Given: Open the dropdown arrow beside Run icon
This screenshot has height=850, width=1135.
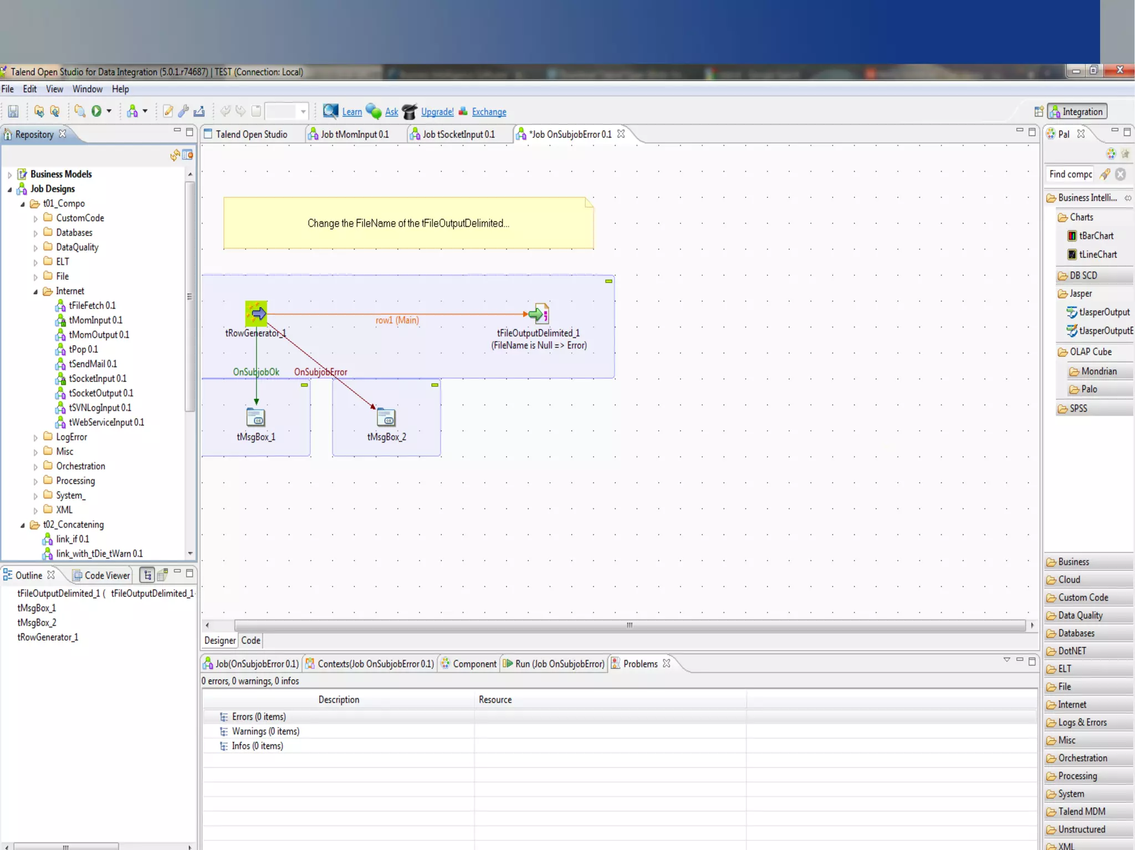Looking at the screenshot, I should pyautogui.click(x=109, y=111).
